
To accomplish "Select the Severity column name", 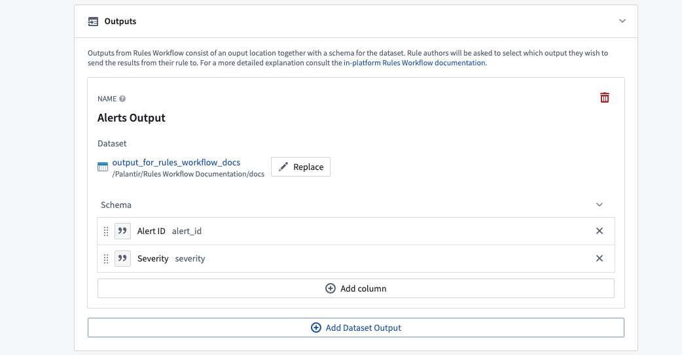I will (153, 258).
